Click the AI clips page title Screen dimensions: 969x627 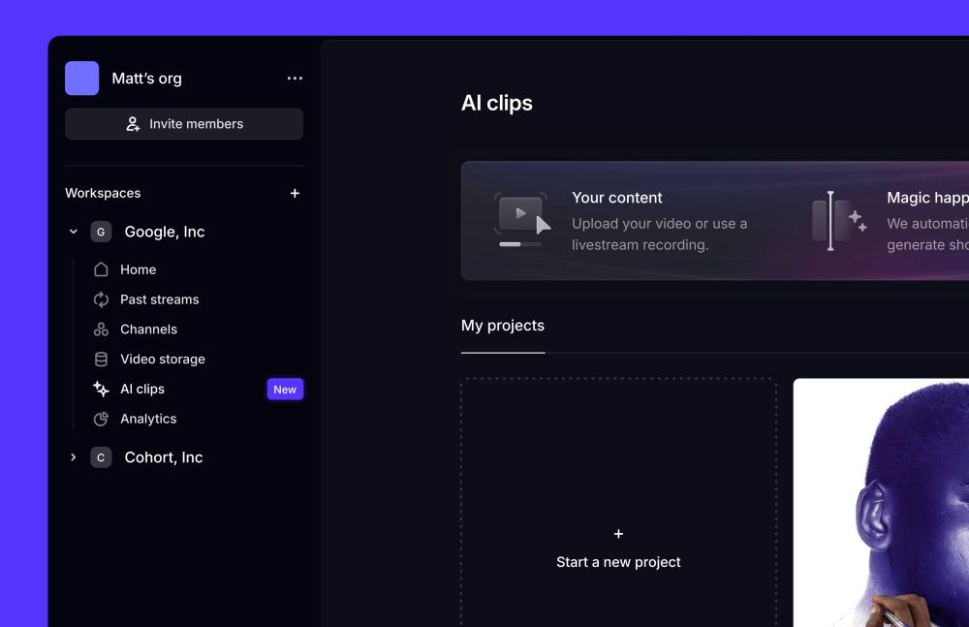pos(497,103)
